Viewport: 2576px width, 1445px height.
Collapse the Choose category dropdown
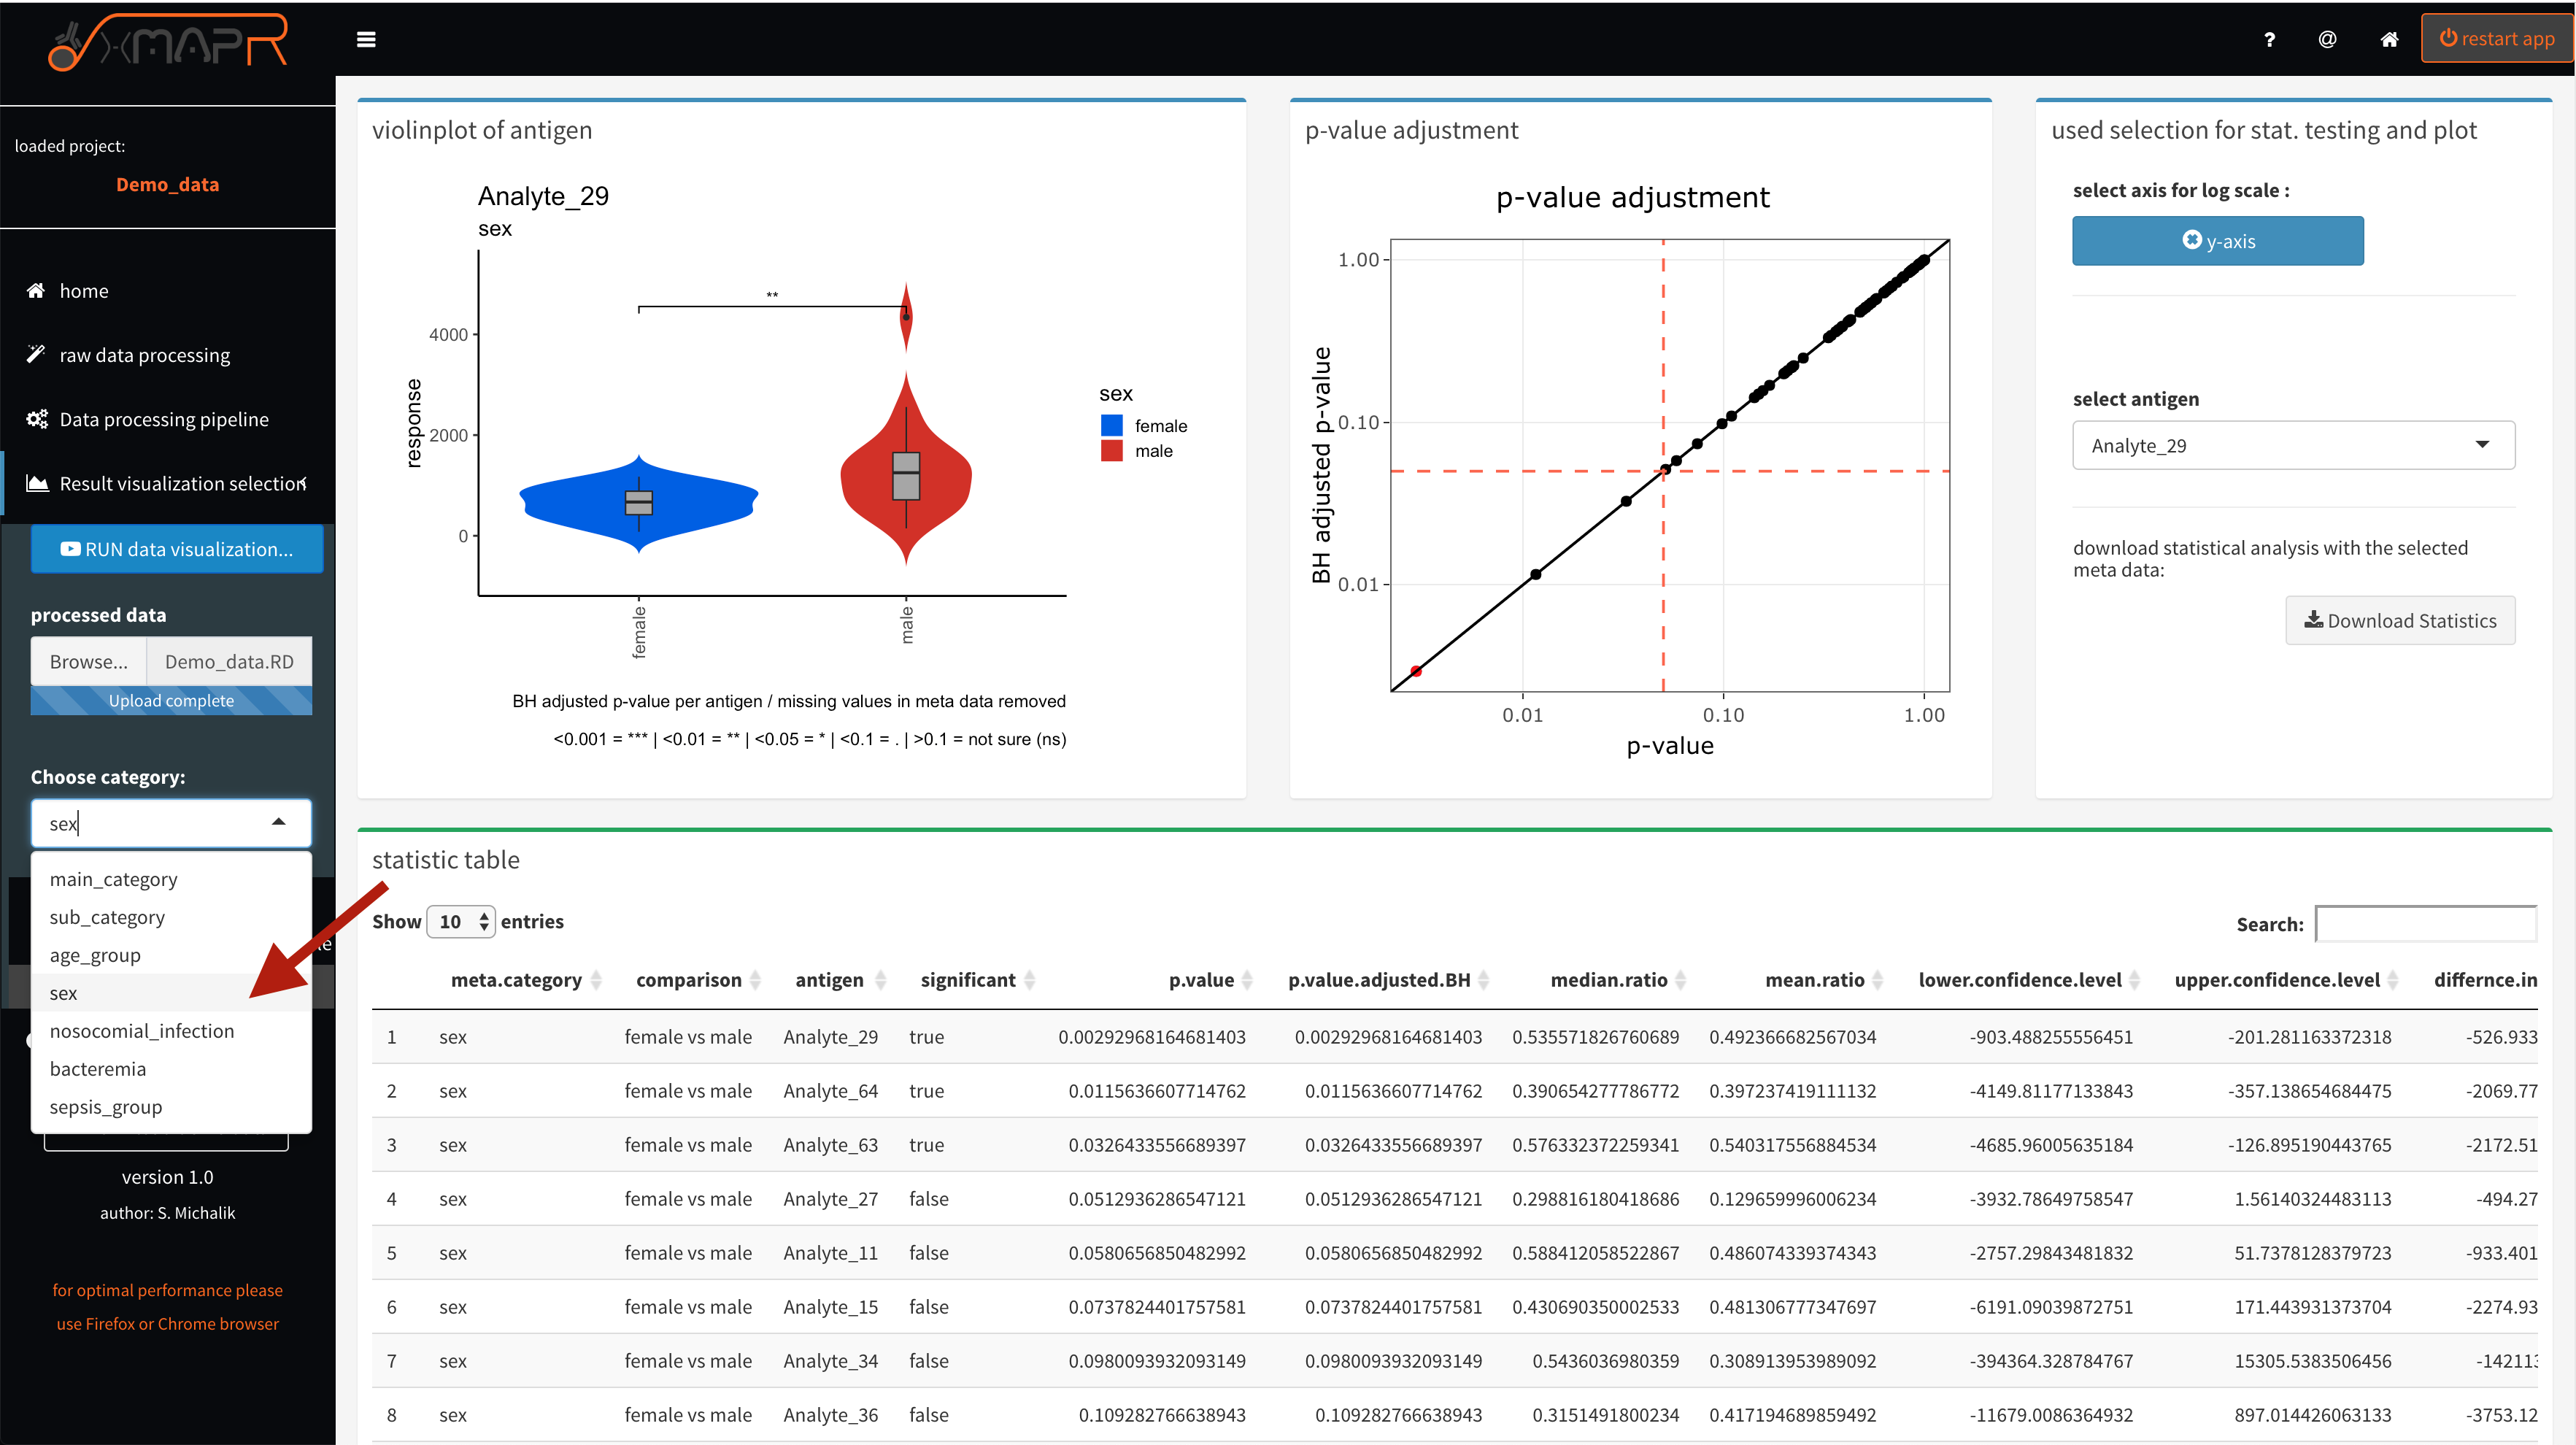[277, 822]
